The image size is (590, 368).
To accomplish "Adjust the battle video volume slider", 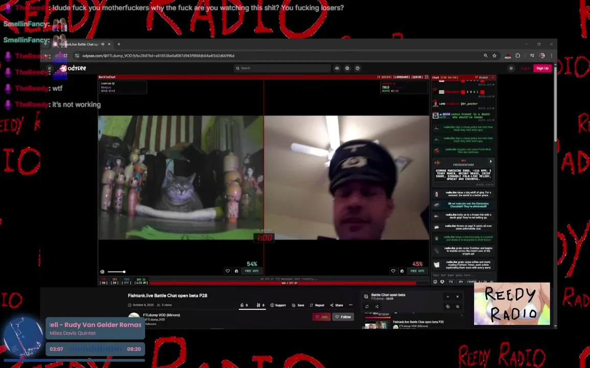I will click(116, 272).
